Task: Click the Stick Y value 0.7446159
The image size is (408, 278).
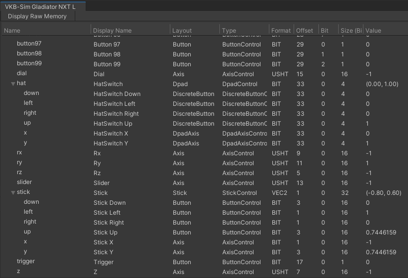Action: 381,252
